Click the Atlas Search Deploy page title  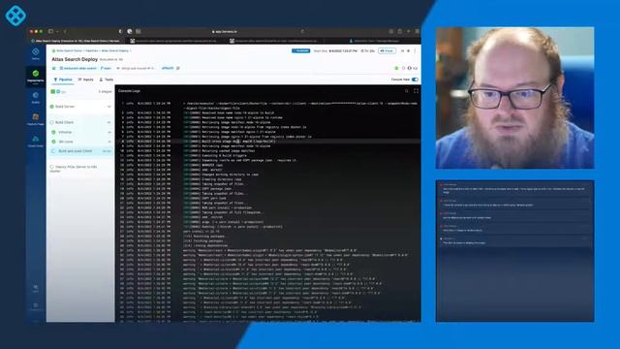tap(75, 59)
